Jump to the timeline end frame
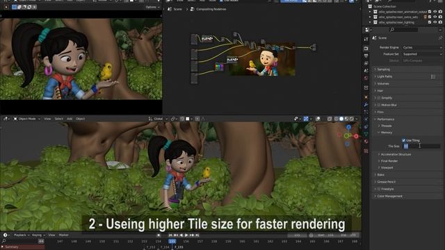Viewport: 445px width, 250px height. [197, 235]
